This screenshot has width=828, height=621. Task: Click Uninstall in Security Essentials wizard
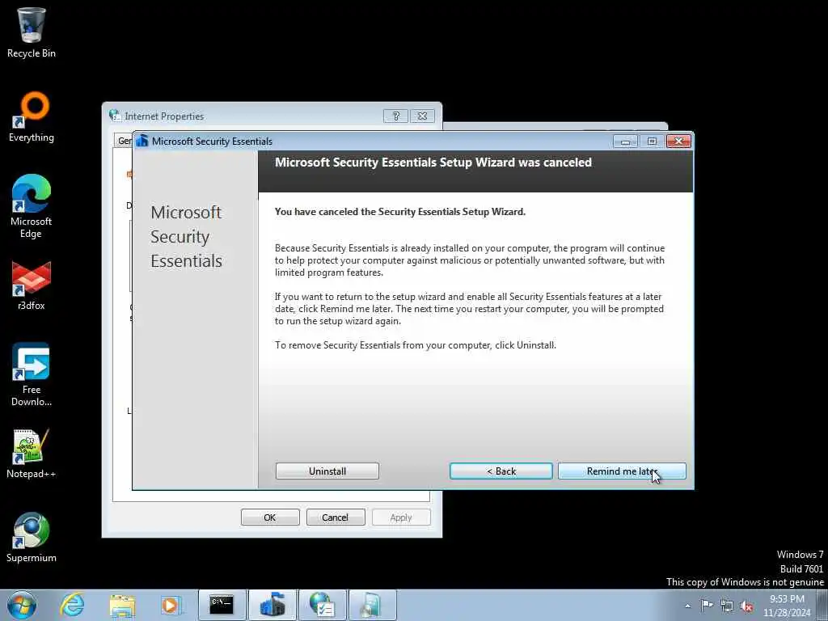tap(327, 471)
